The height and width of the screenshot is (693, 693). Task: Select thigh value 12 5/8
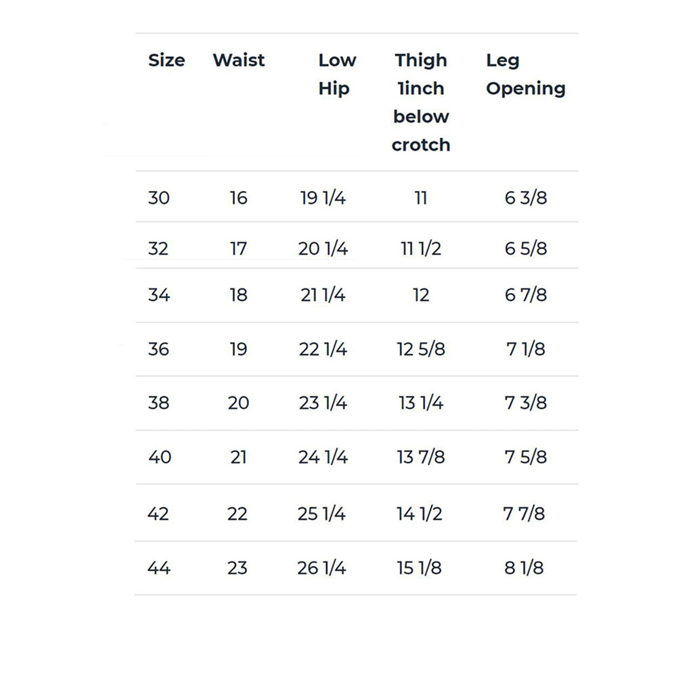pyautogui.click(x=421, y=349)
